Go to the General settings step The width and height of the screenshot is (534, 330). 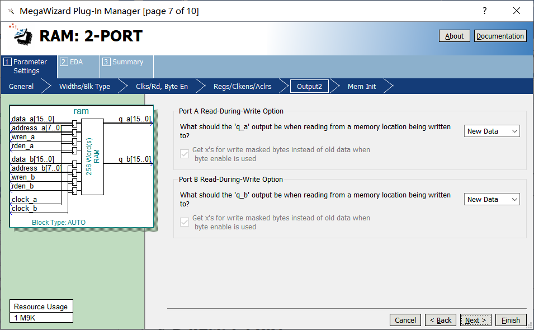pos(21,86)
